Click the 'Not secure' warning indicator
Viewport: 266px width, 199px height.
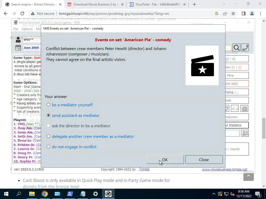pyautogui.click(x=42, y=13)
